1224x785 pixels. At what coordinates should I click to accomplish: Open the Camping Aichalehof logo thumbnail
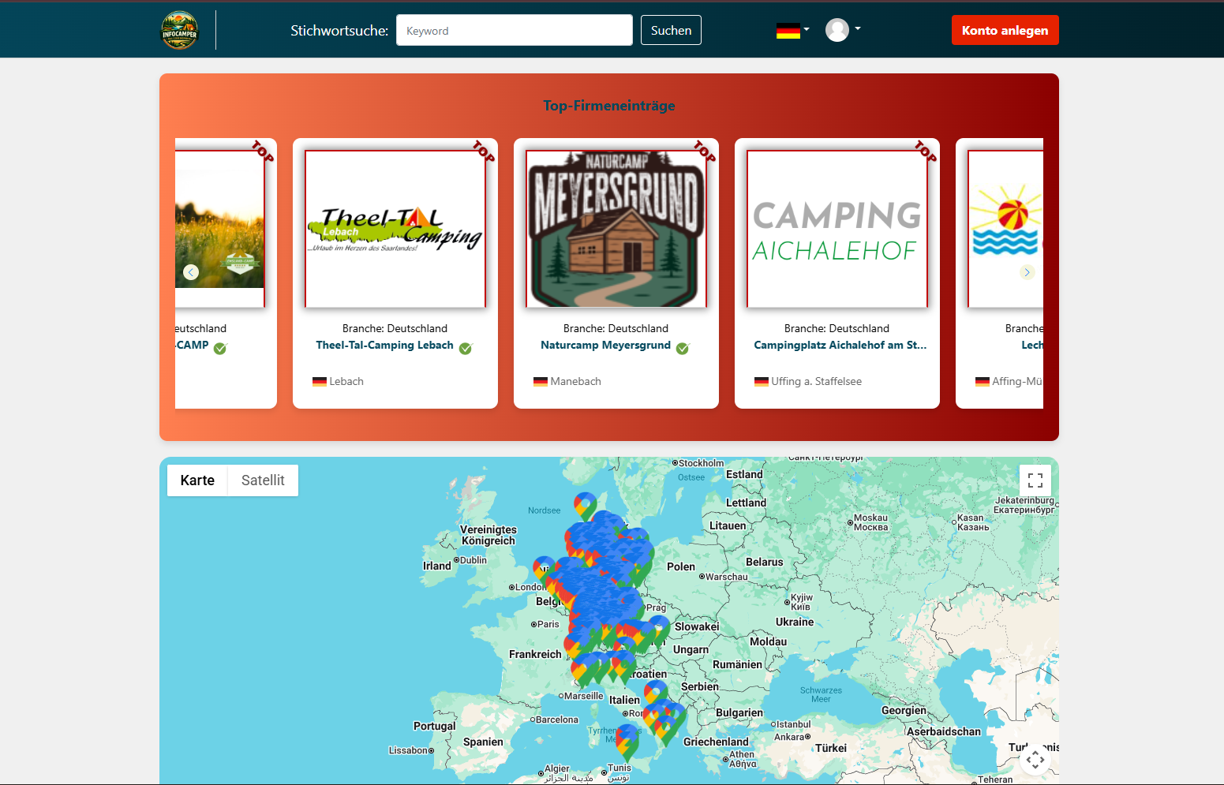click(837, 229)
